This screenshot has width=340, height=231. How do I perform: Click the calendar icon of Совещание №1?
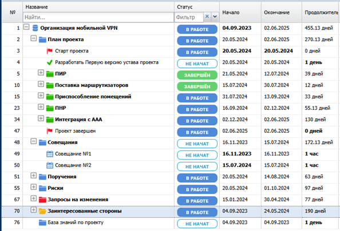50,154
